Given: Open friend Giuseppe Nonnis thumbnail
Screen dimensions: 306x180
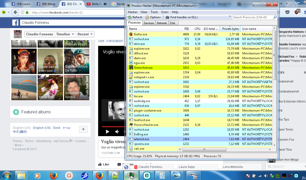Looking at the screenshot, I should coord(77,87).
